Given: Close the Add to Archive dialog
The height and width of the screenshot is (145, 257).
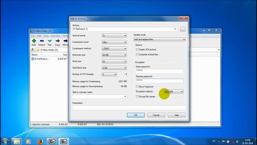Looking at the screenshot, I should pos(184,18).
